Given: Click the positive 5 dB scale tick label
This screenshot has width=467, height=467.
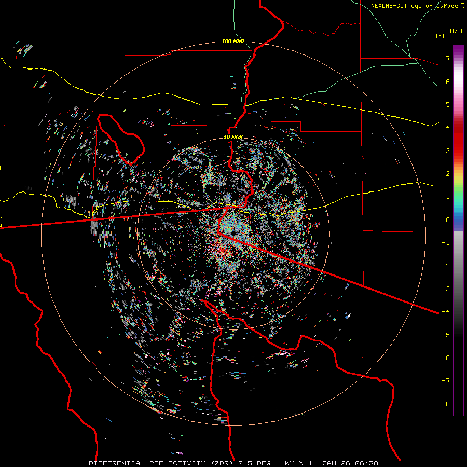Looking at the screenshot, I should pos(448,104).
